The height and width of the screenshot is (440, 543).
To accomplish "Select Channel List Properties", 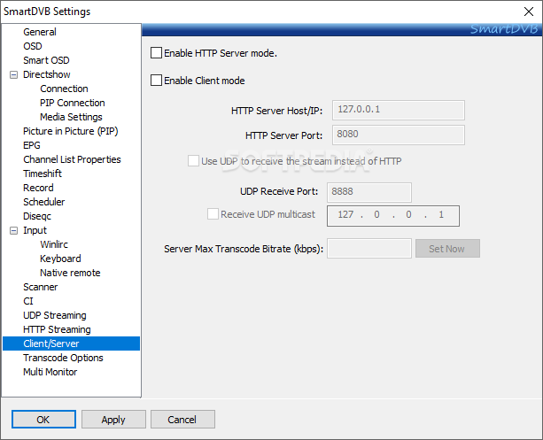I will coord(72,159).
